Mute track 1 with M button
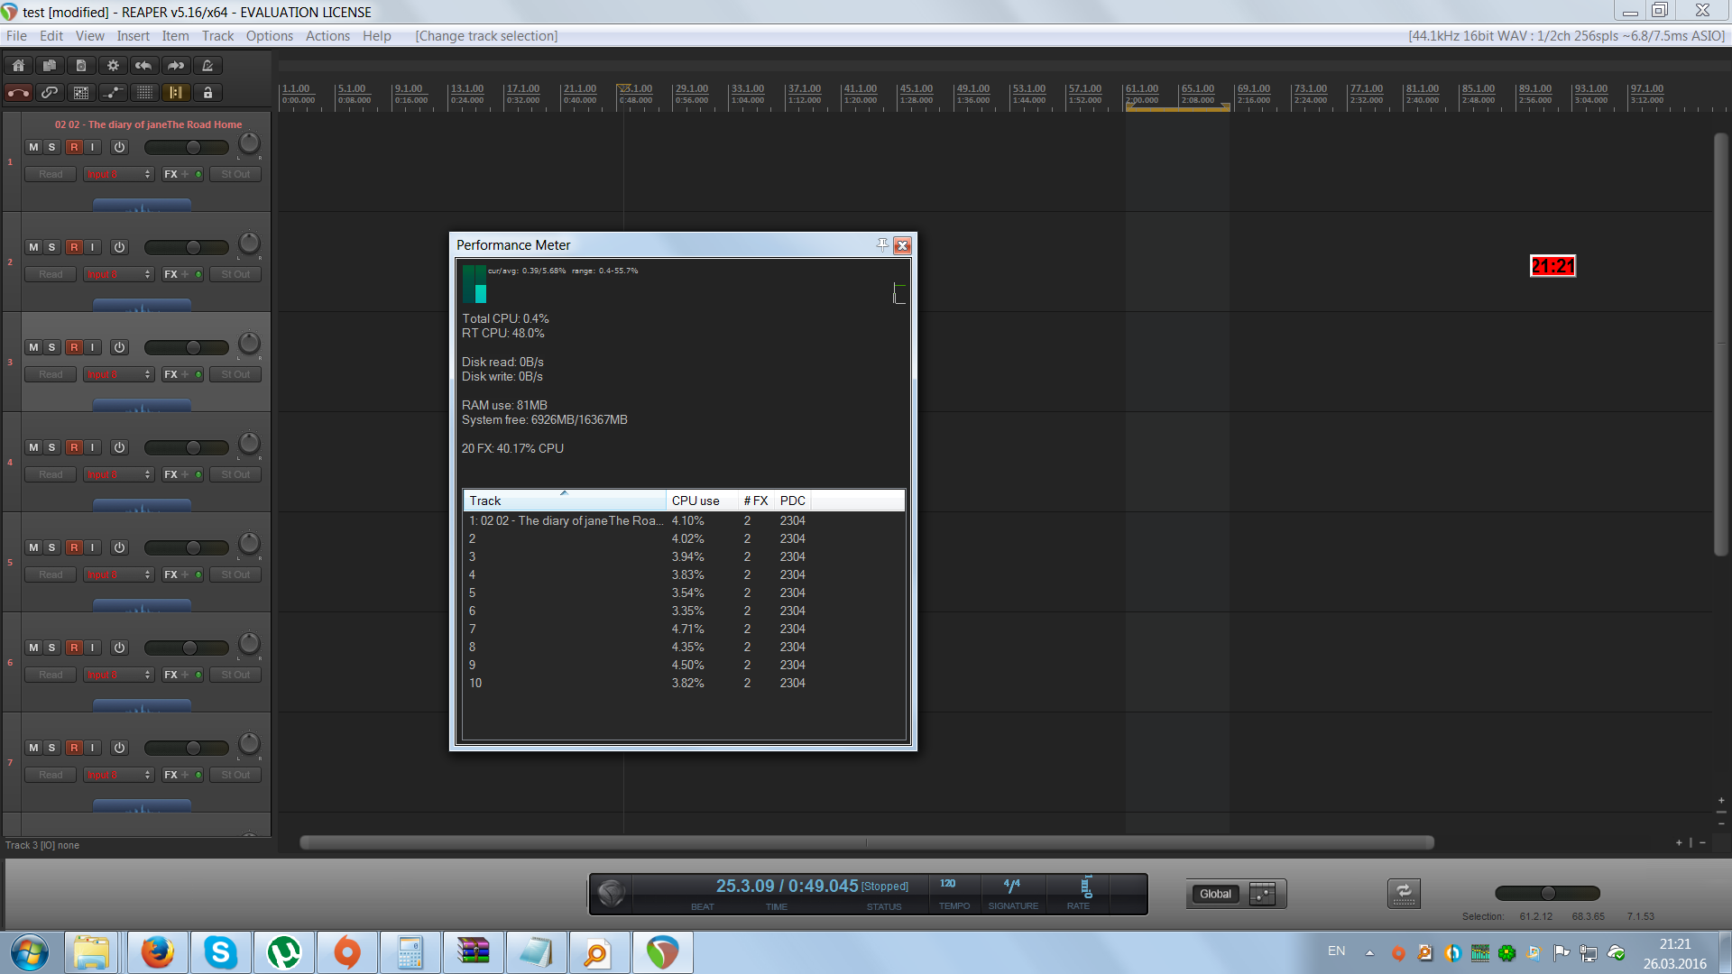The height and width of the screenshot is (974, 1732). (33, 147)
